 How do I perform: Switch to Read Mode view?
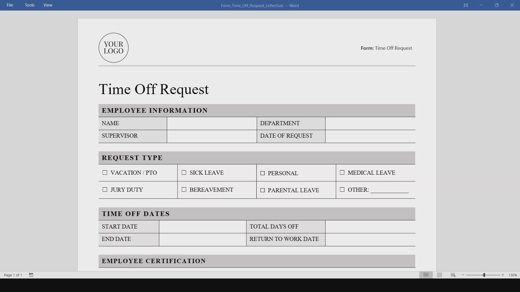click(426, 275)
